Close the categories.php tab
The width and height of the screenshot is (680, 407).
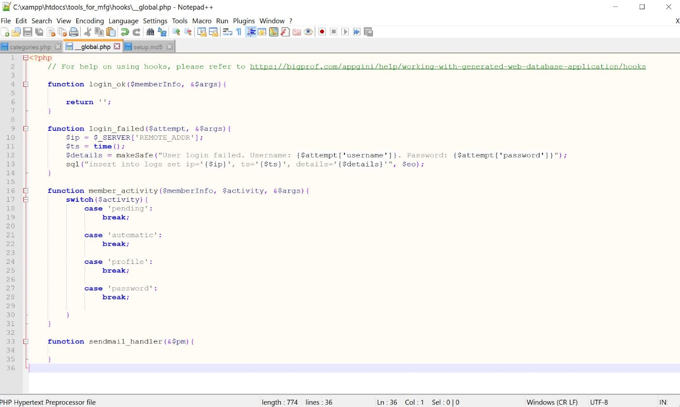click(x=58, y=47)
